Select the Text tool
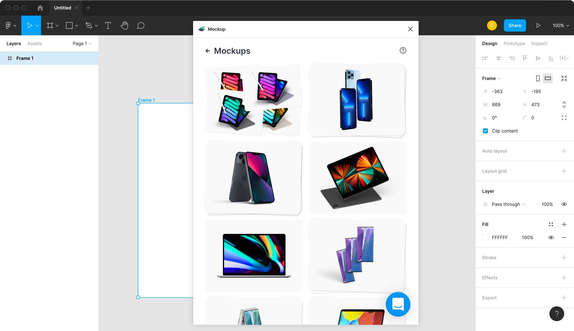This screenshot has width=574, height=331. (108, 26)
